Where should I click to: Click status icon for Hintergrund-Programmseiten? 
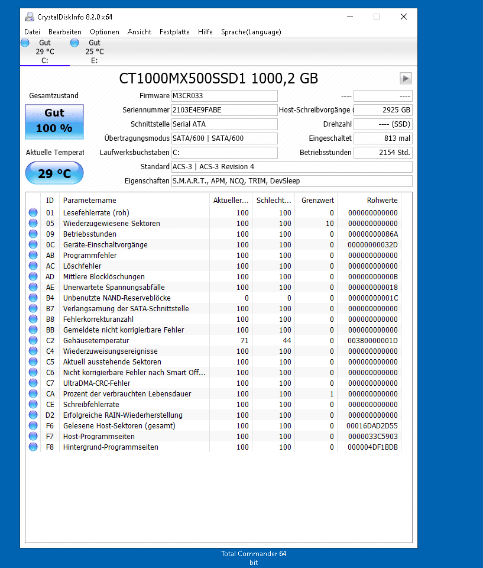tap(33, 447)
